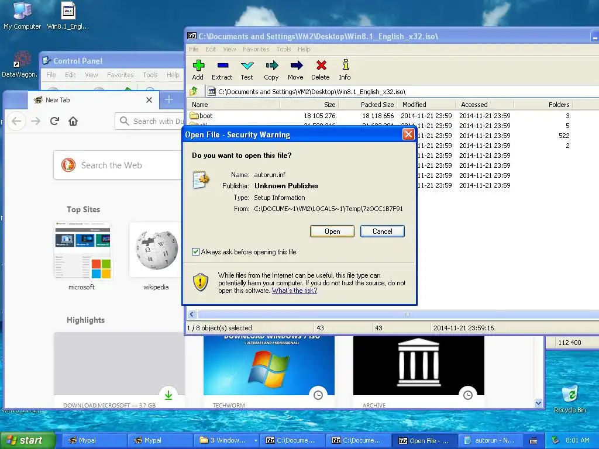
Task: Click the Delete icon in 7-Zip toolbar
Action: [x=321, y=65]
